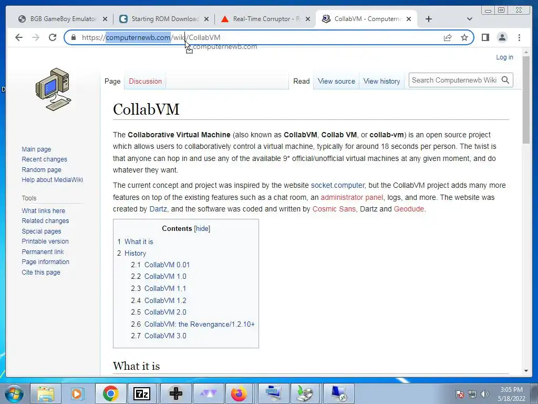Open Cite this page link
Viewport: 538px width, 404px height.
click(41, 272)
